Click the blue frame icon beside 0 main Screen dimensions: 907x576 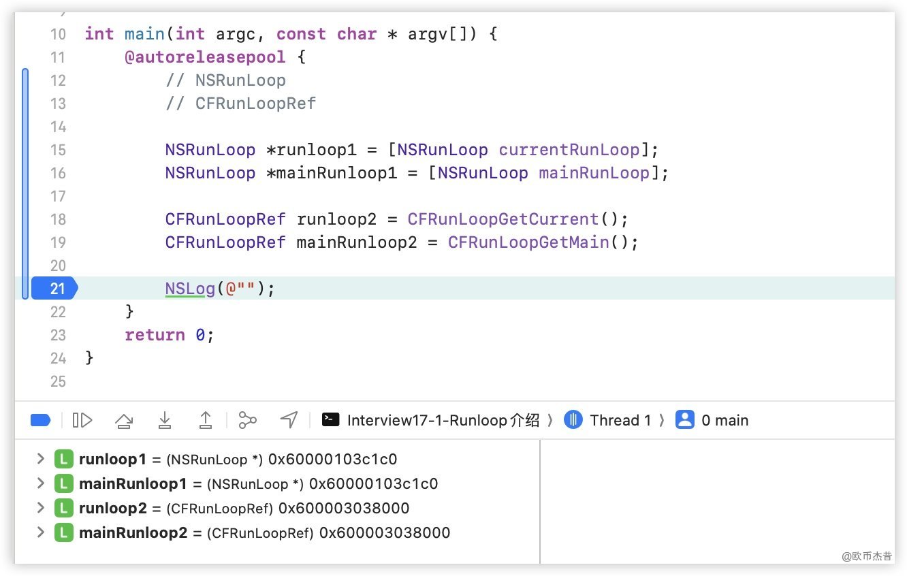(x=684, y=420)
